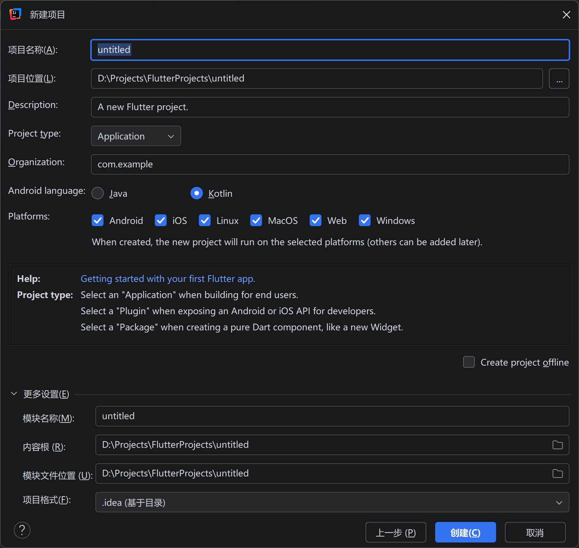Click the 上一步 button
579x548 pixels.
point(396,532)
